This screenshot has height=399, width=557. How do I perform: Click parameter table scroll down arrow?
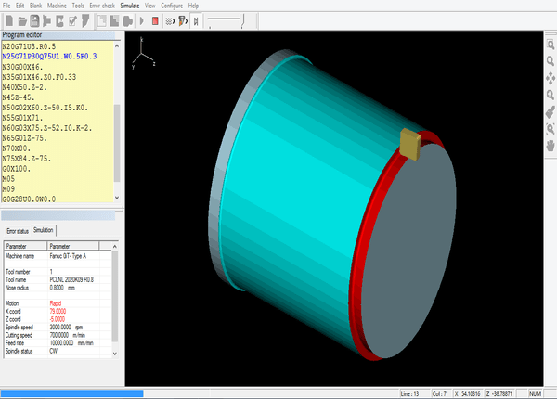tap(115, 354)
